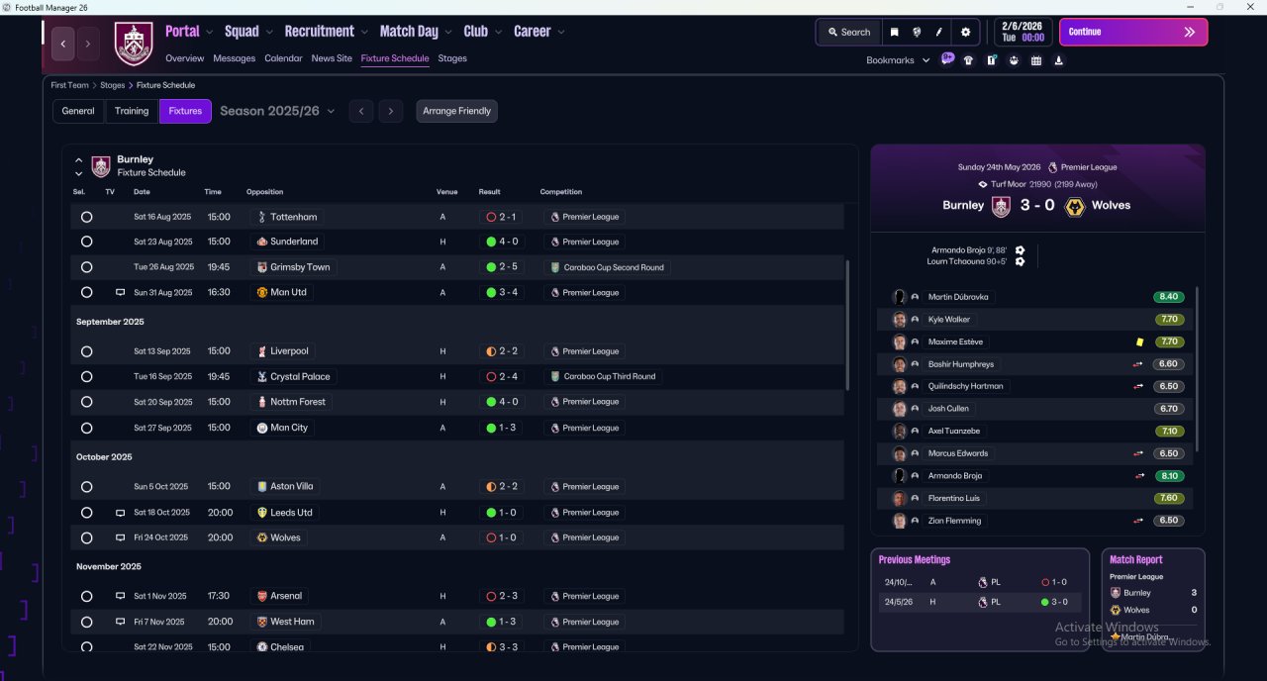This screenshot has height=681, width=1267.
Task: Click the pencil notes icon
Action: point(939,32)
